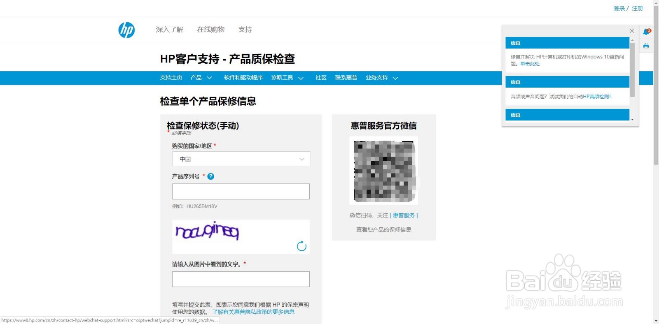
Task: Click the WeChat QR code image
Action: (x=384, y=171)
